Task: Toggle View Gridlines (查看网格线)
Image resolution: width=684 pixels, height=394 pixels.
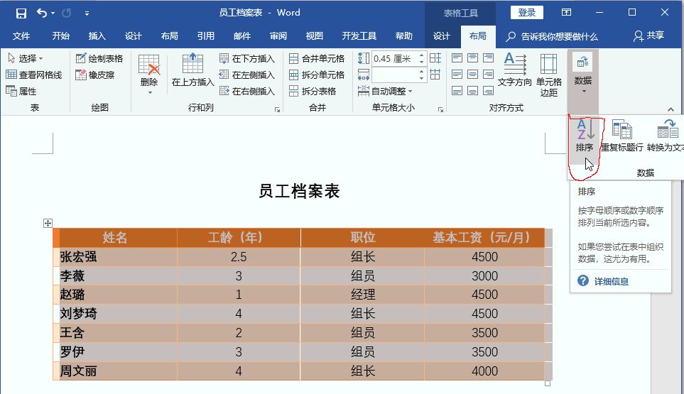Action: [34, 75]
